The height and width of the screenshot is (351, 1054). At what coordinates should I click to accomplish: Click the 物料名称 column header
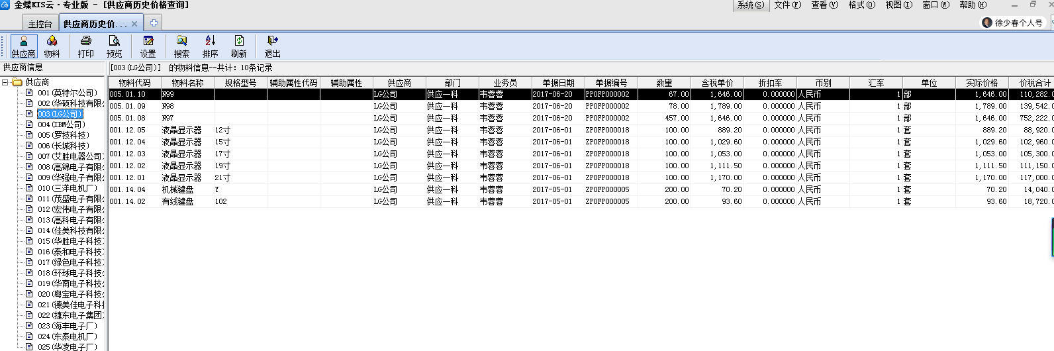[188, 83]
